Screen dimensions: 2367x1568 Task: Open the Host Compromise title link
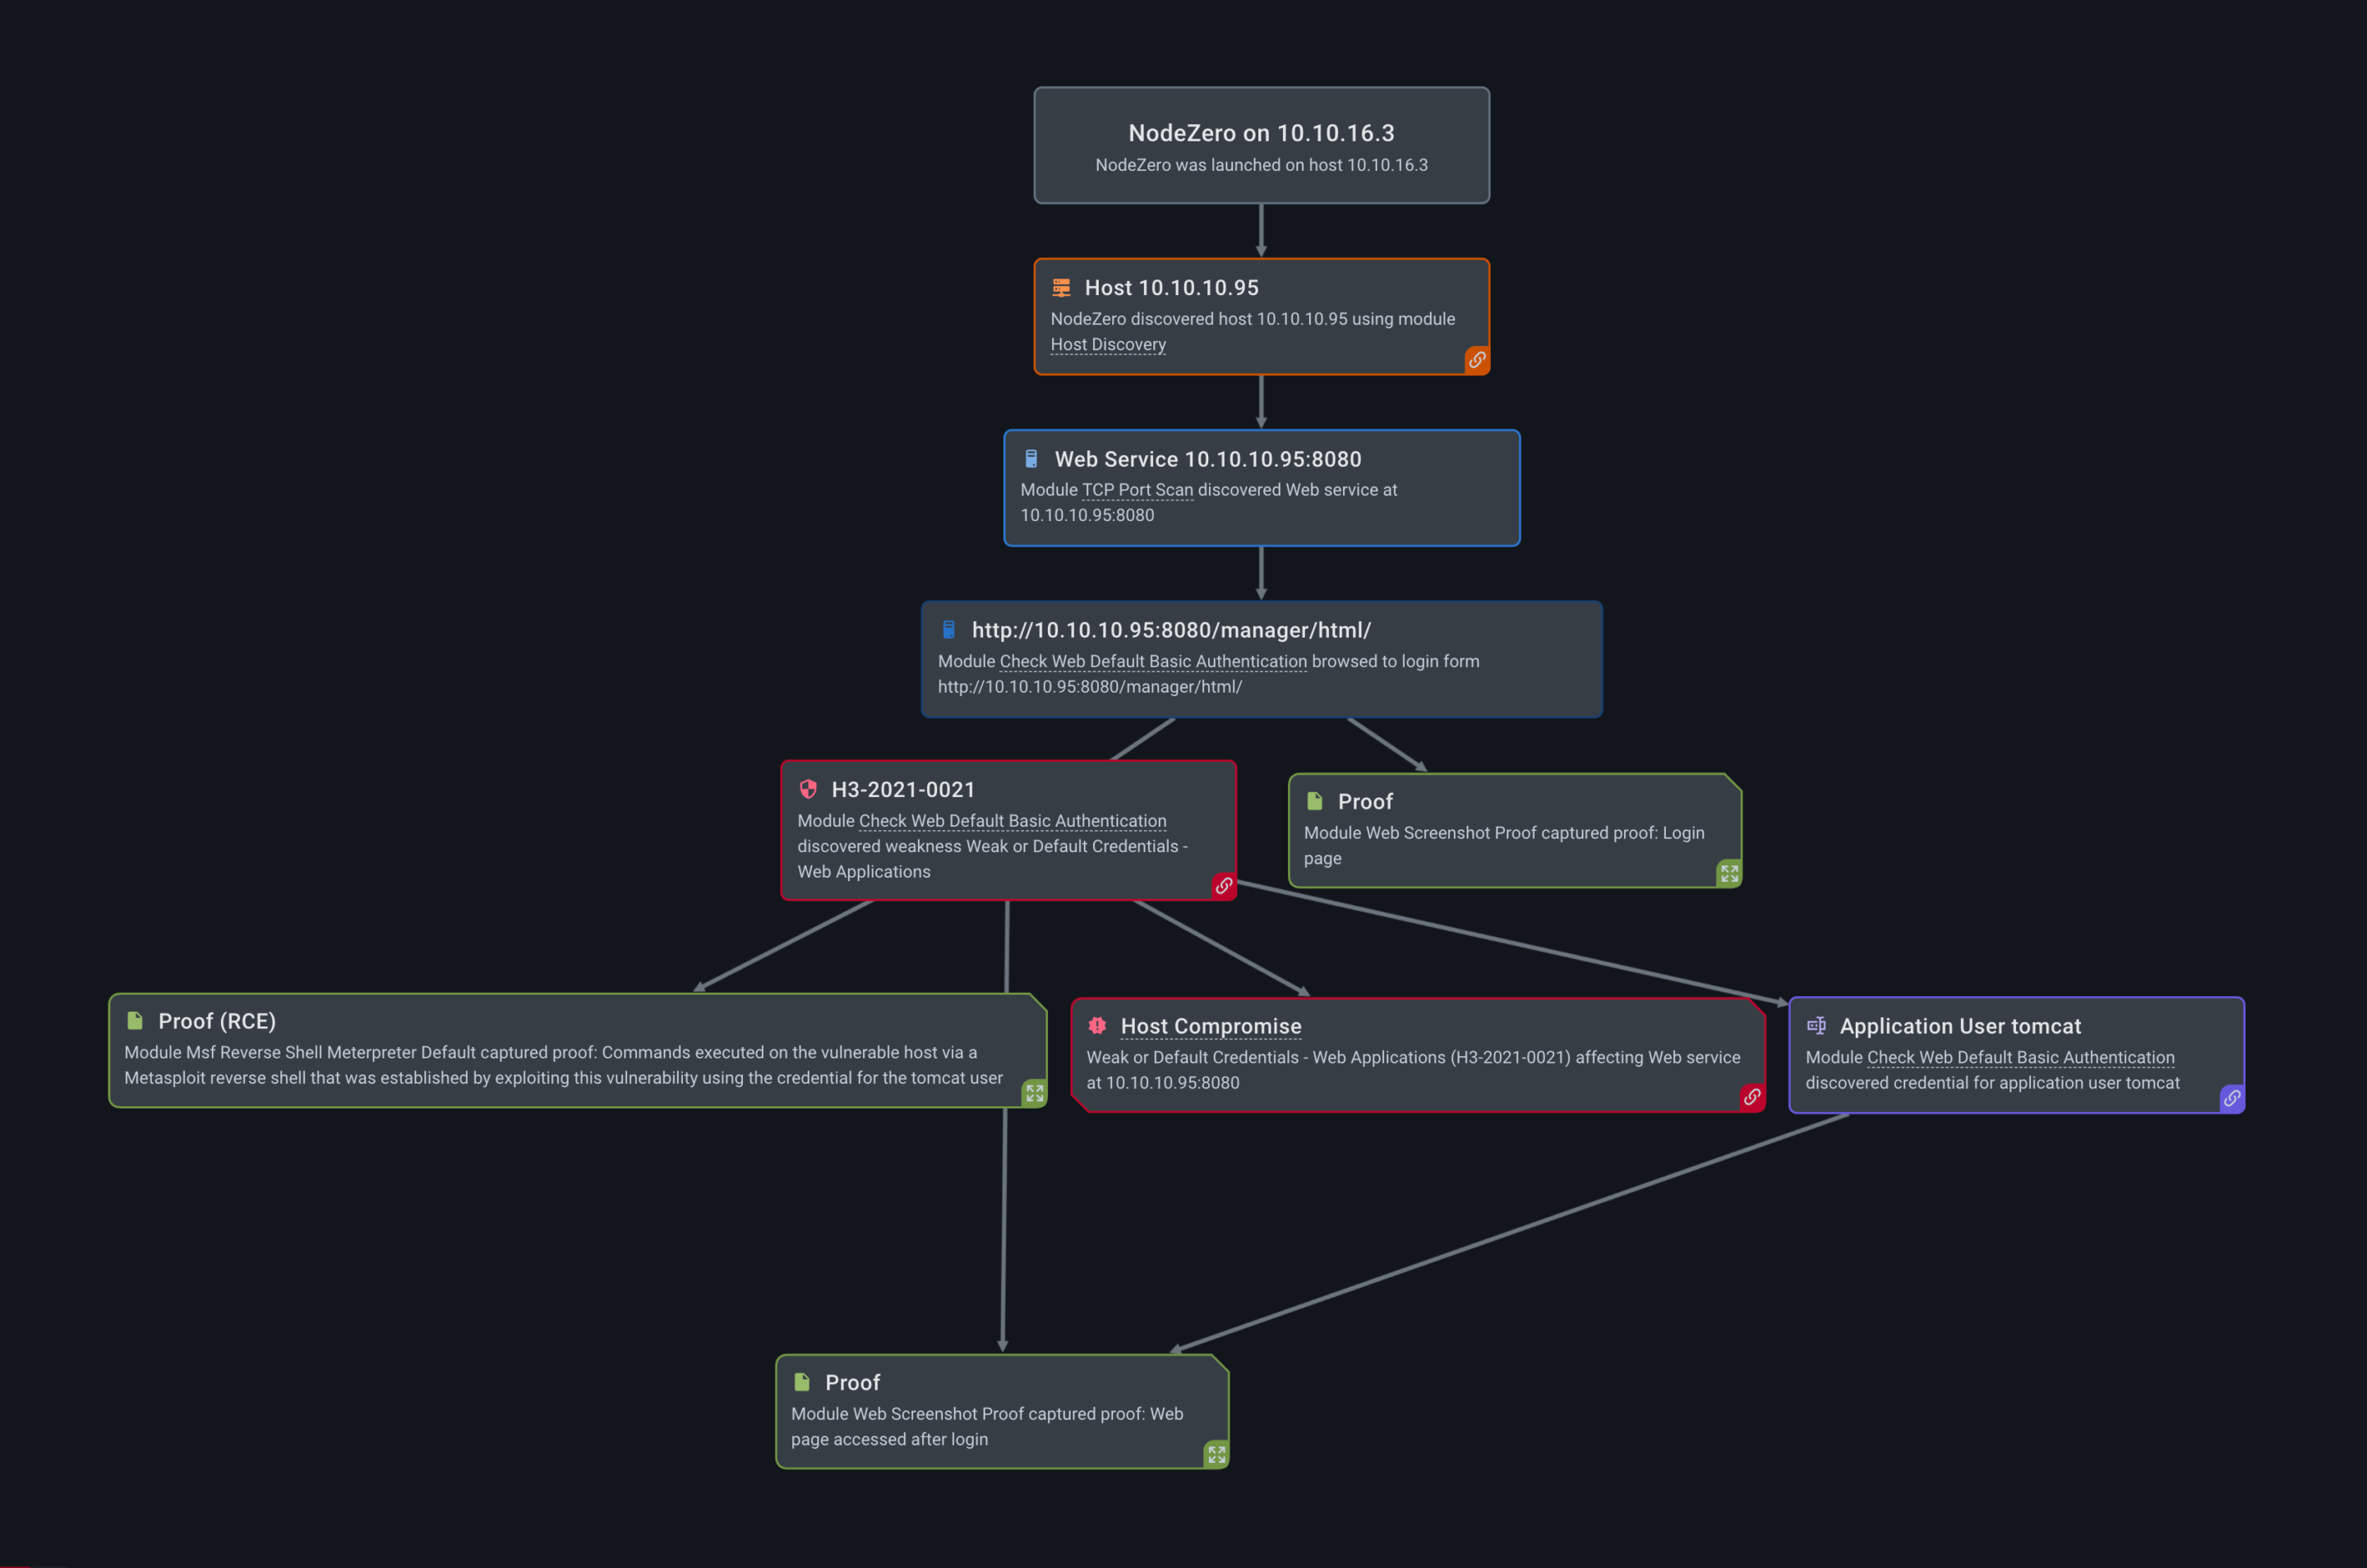pos(1210,1026)
